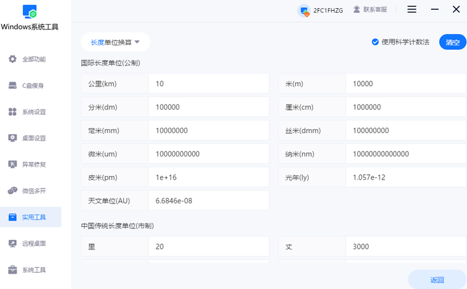Viewport: 467px width, 289px height.
Task: Open 全部功能 gear icon in sidebar
Action: coord(12,59)
